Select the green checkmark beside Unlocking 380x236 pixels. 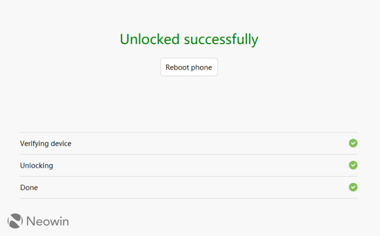point(353,165)
